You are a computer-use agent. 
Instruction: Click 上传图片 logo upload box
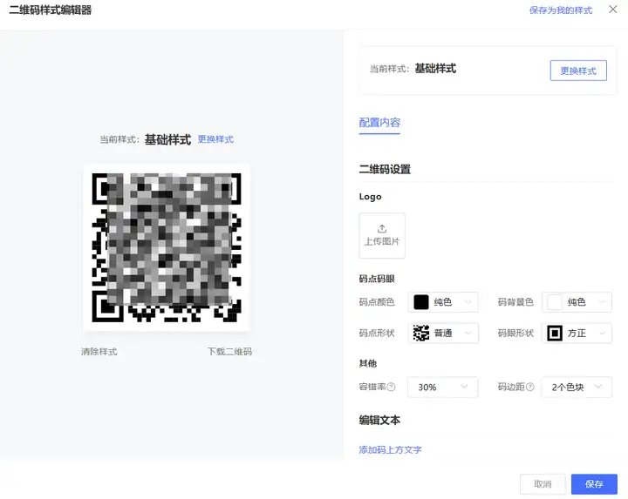pos(382,235)
